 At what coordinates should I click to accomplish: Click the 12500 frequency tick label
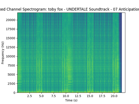[x=11, y=47]
